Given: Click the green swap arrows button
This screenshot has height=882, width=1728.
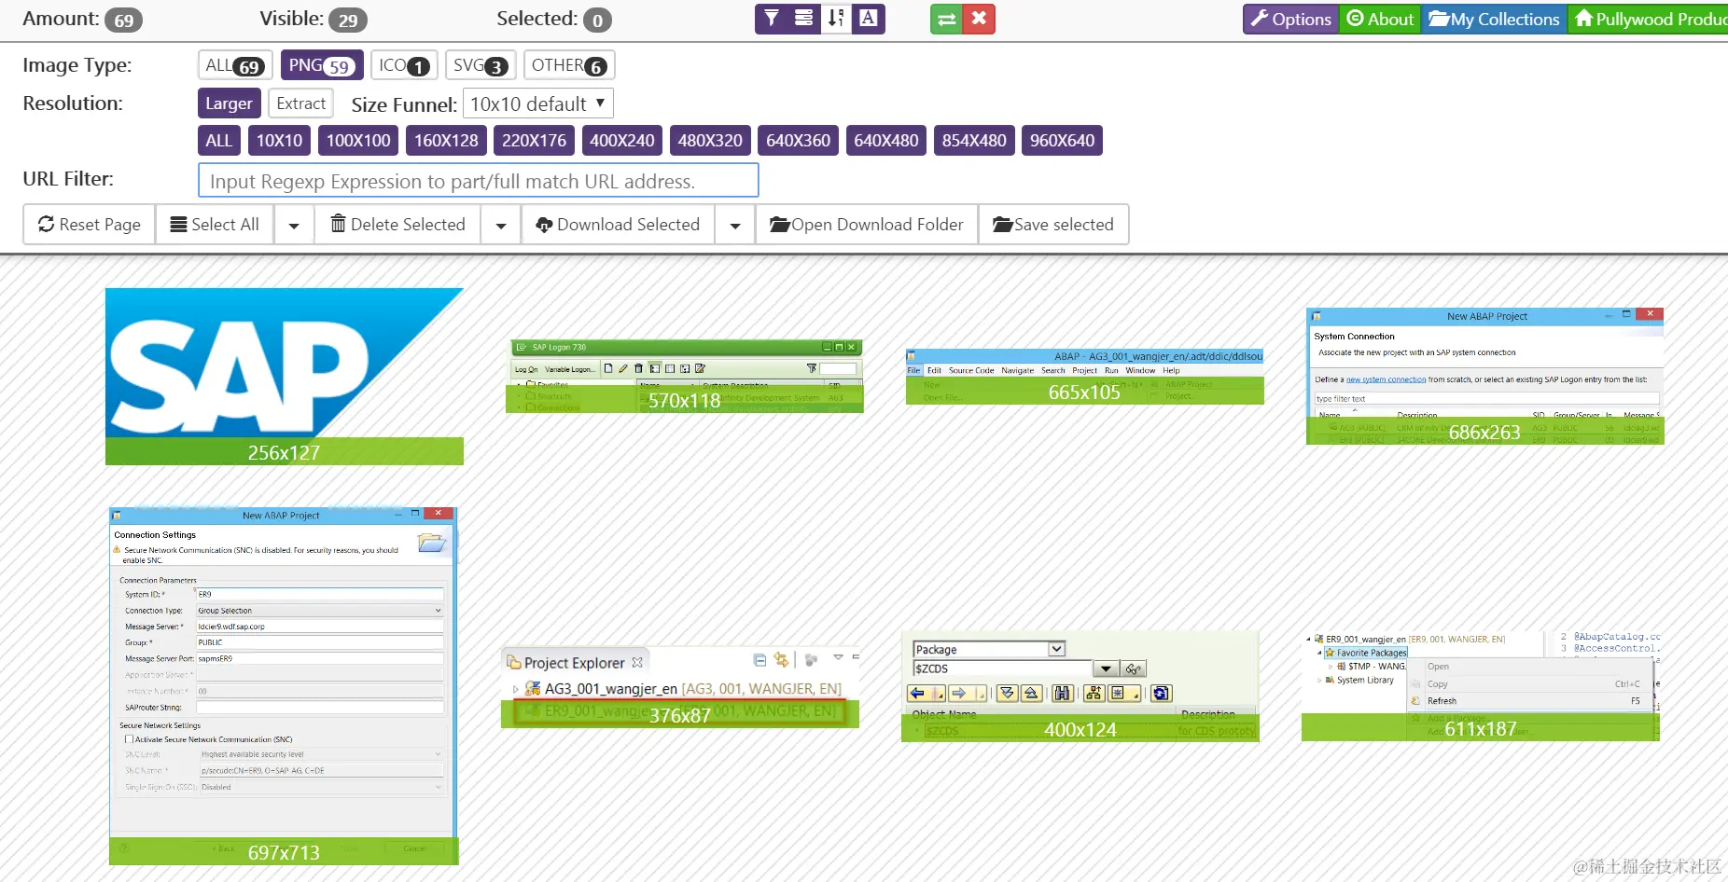Looking at the screenshot, I should (946, 19).
